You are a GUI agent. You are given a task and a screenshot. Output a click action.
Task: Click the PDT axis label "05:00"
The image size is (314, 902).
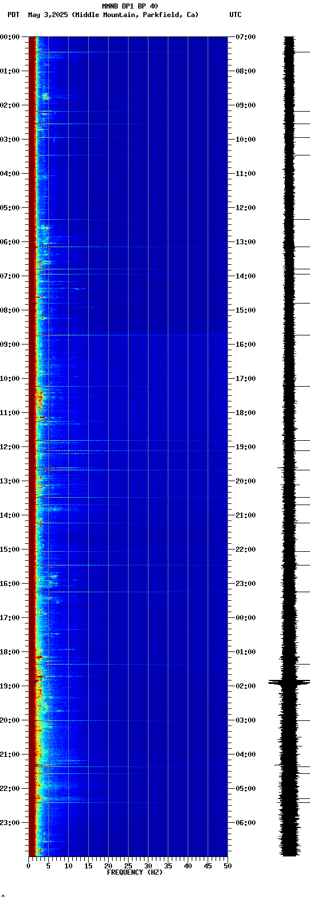pyautogui.click(x=10, y=208)
